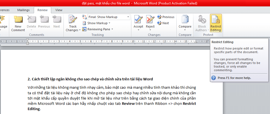The width and height of the screenshot is (270, 114).
Task: Jump to Previous change in Changes group
Action: [166, 17]
